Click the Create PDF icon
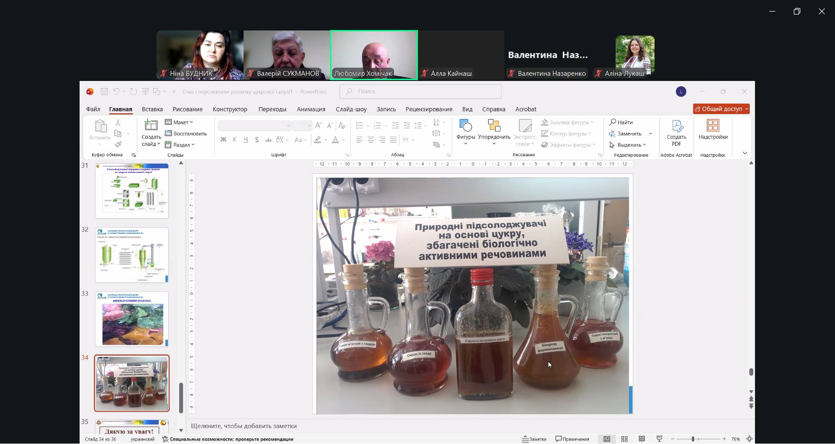 point(676,127)
